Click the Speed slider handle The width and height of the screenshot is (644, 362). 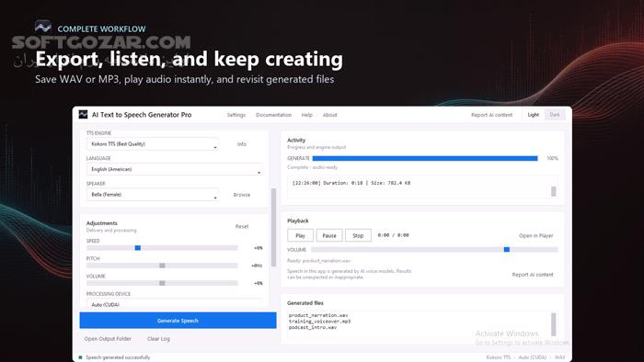coord(138,248)
